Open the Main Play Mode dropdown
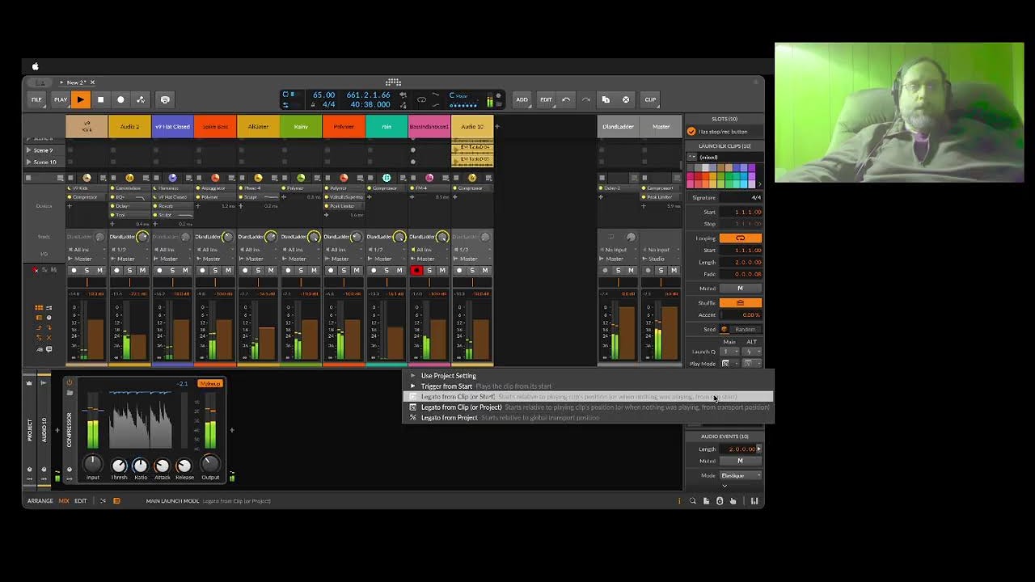This screenshot has height=582, width=1035. (x=729, y=364)
